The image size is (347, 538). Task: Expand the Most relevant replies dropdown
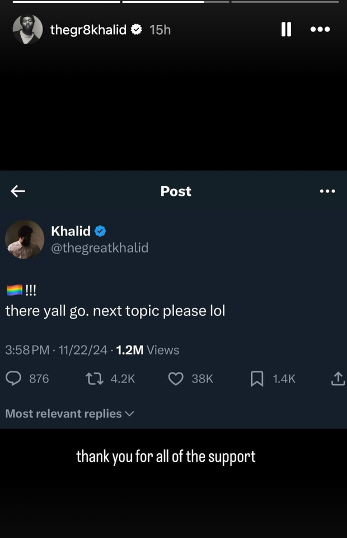[x=70, y=414]
